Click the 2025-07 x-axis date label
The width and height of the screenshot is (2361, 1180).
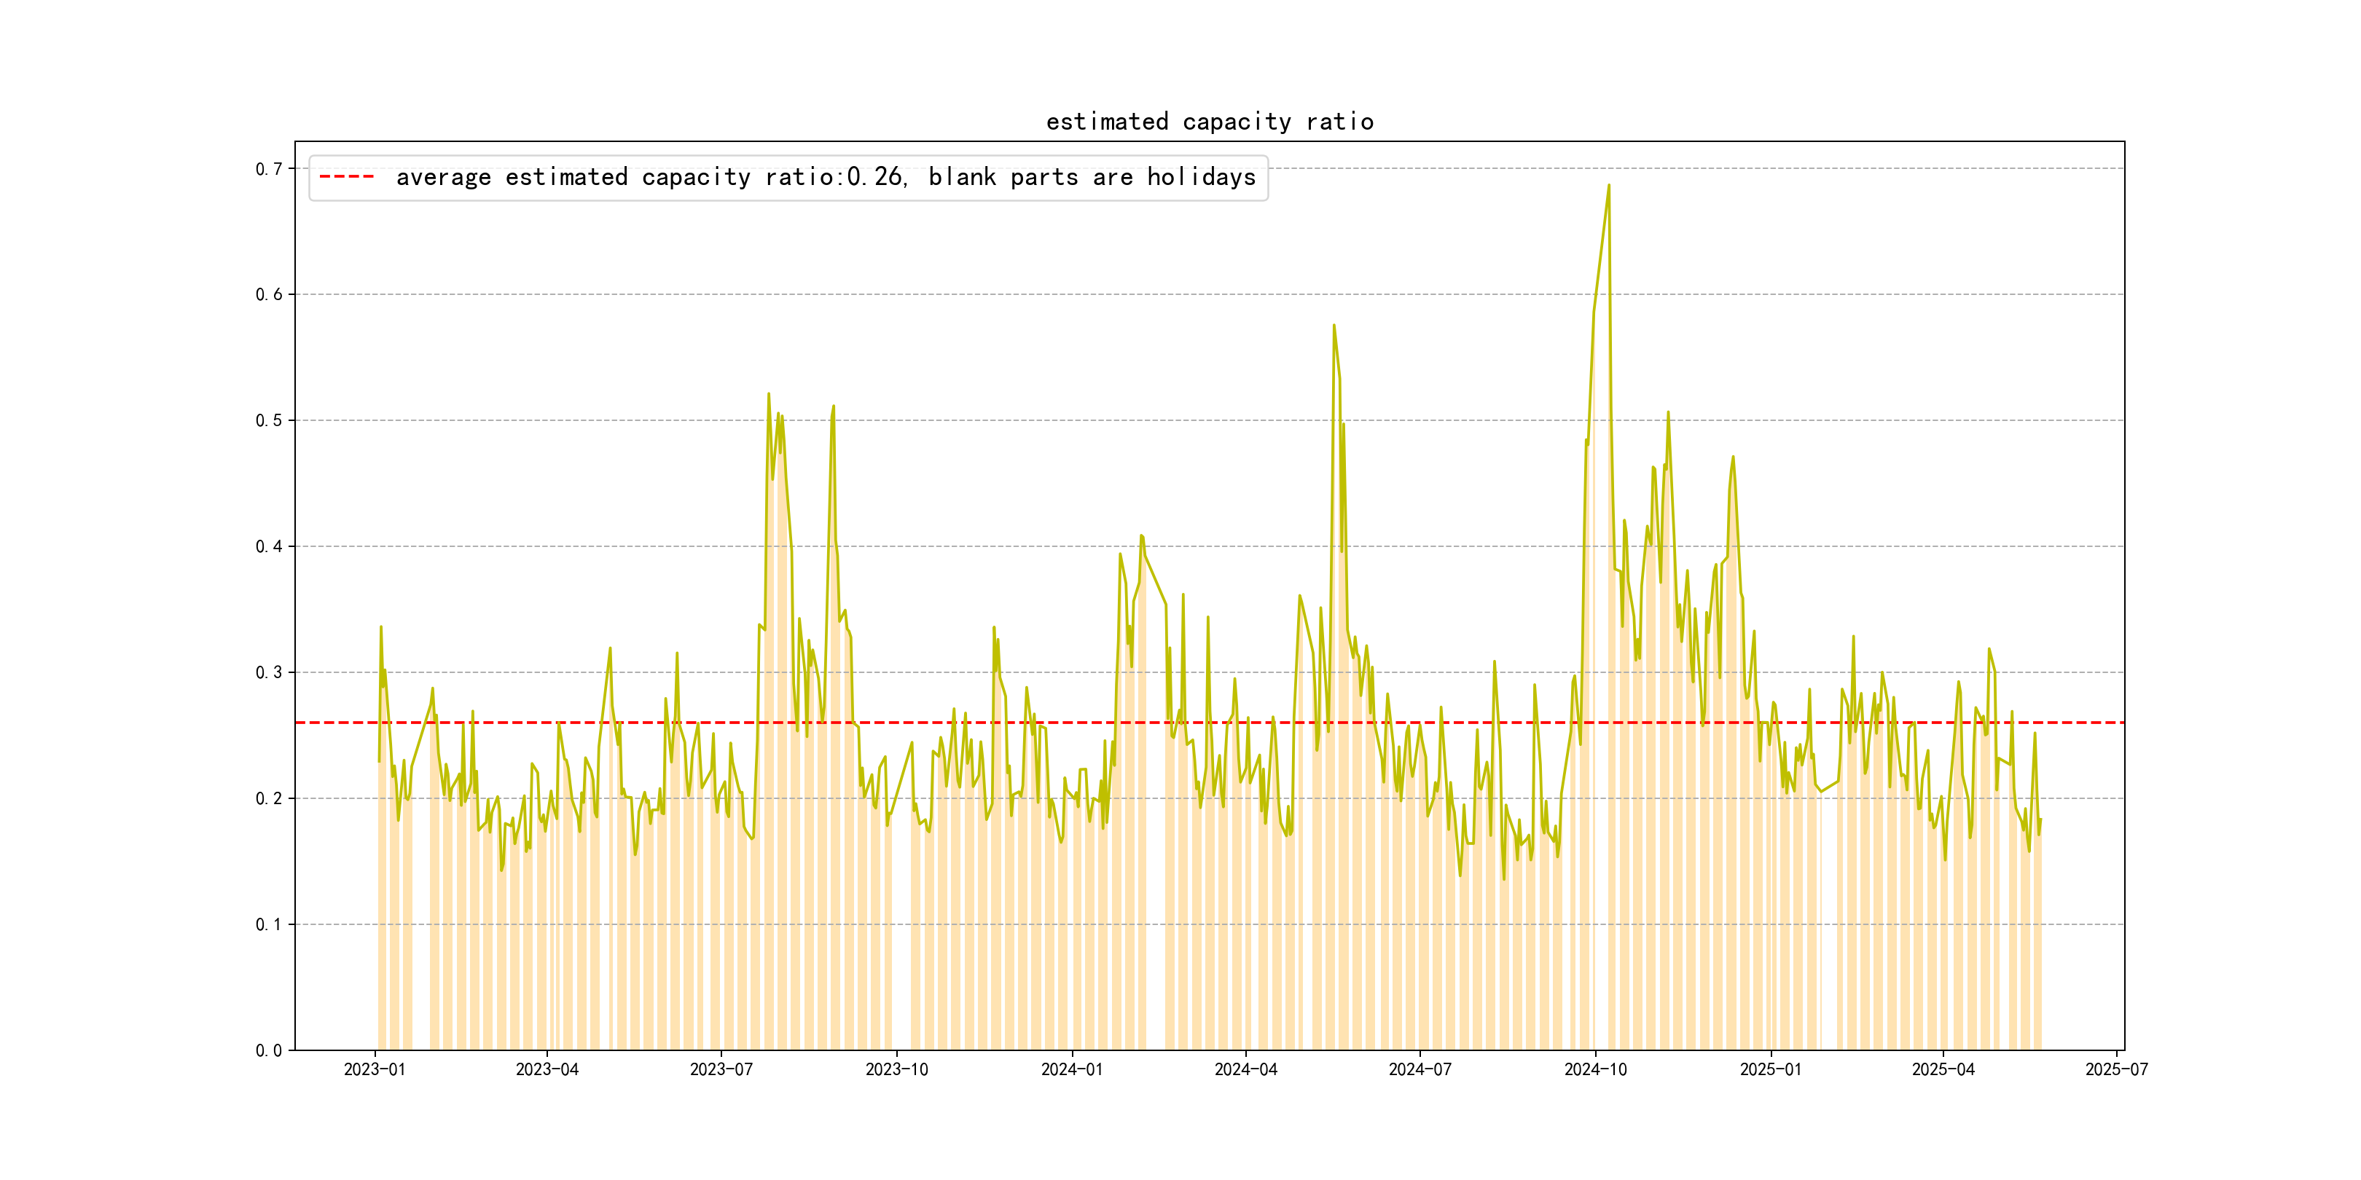tap(2116, 1070)
